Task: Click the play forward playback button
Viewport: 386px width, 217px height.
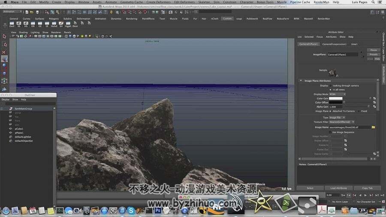Action: coord(365,195)
